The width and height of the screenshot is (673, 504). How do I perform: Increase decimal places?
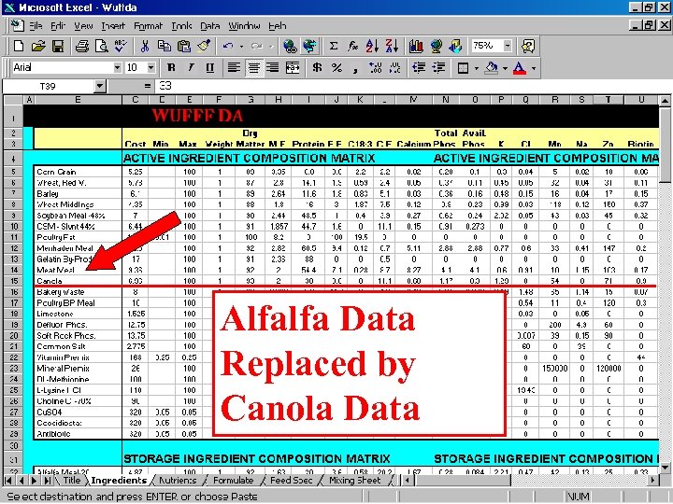[376, 68]
